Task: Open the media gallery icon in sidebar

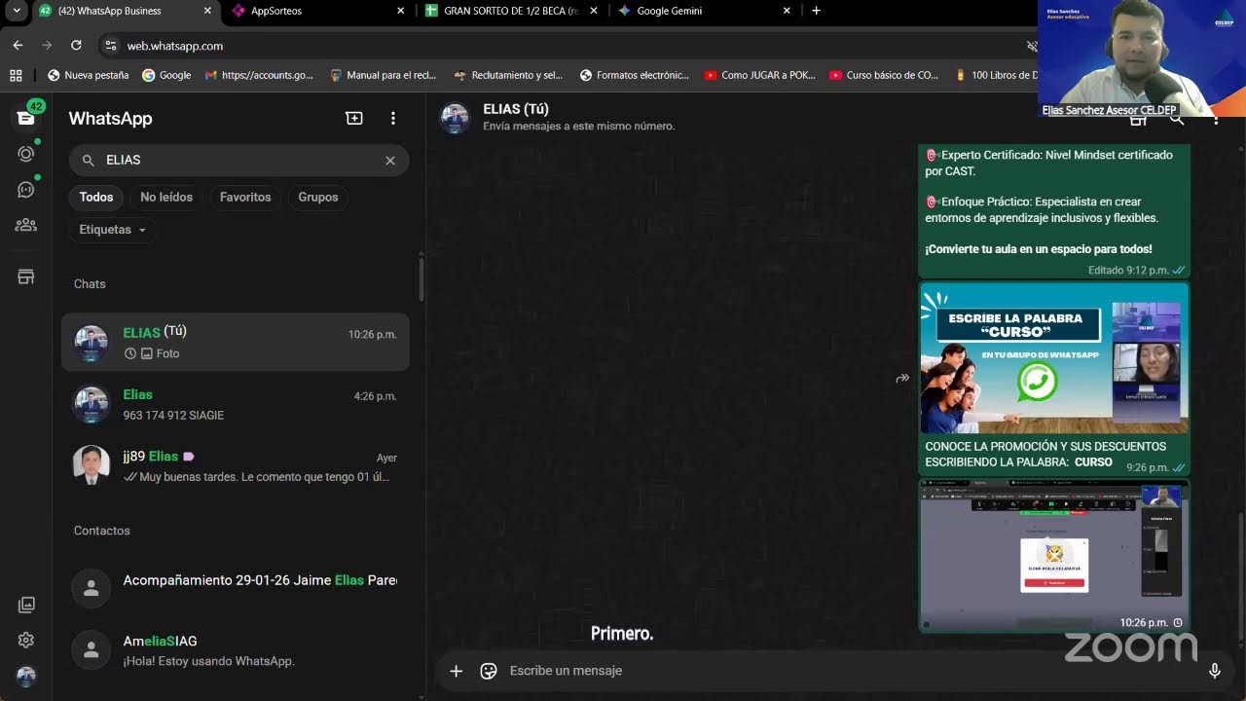Action: click(x=26, y=605)
